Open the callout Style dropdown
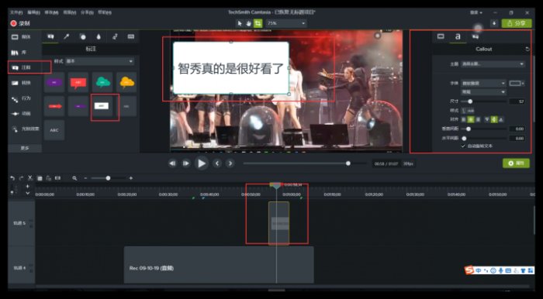Screen dimensions: 543x299 (x=100, y=61)
